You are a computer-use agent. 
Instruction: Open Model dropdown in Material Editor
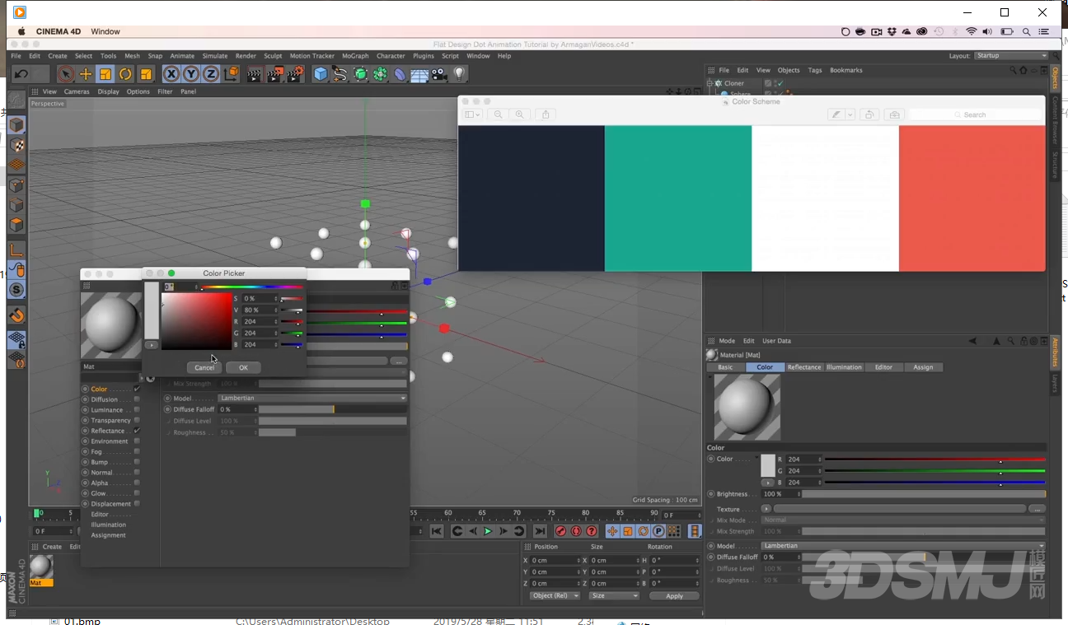click(x=312, y=399)
